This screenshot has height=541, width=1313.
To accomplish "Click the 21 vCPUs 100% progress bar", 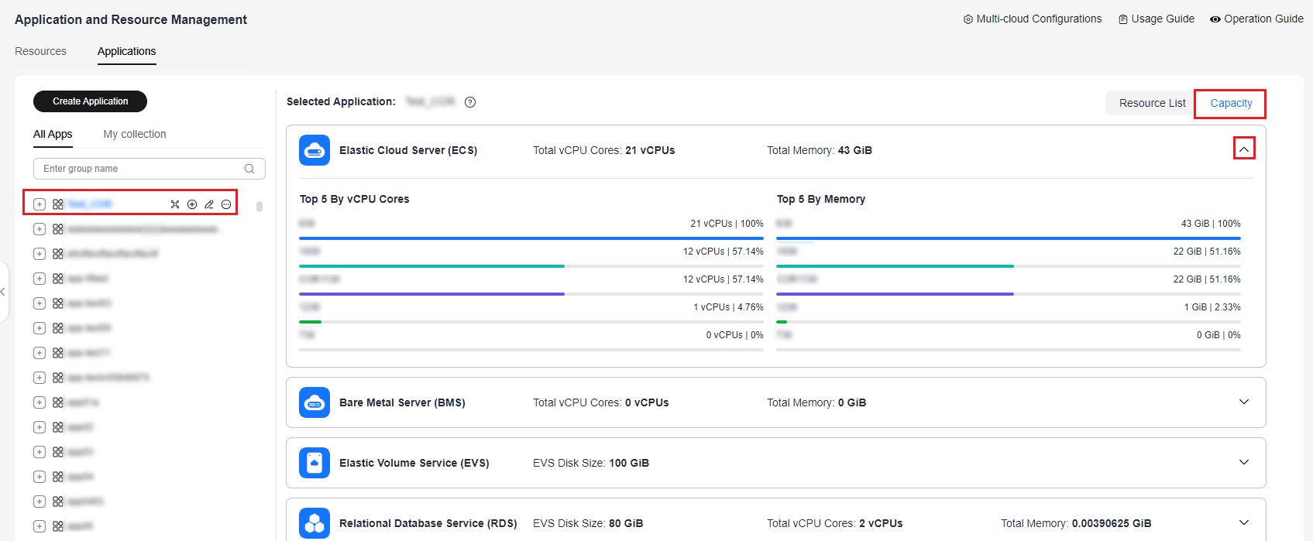I will 531,238.
